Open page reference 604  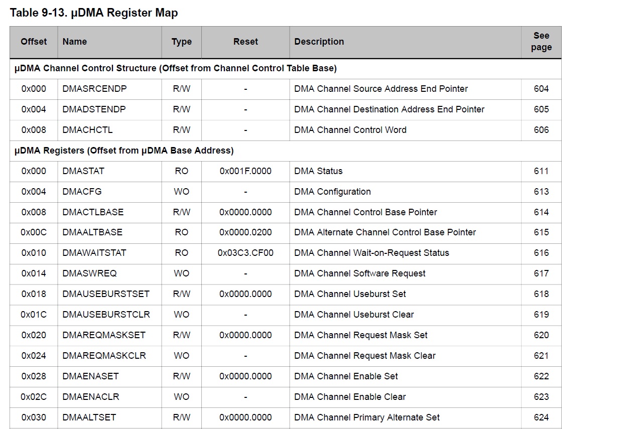click(541, 89)
